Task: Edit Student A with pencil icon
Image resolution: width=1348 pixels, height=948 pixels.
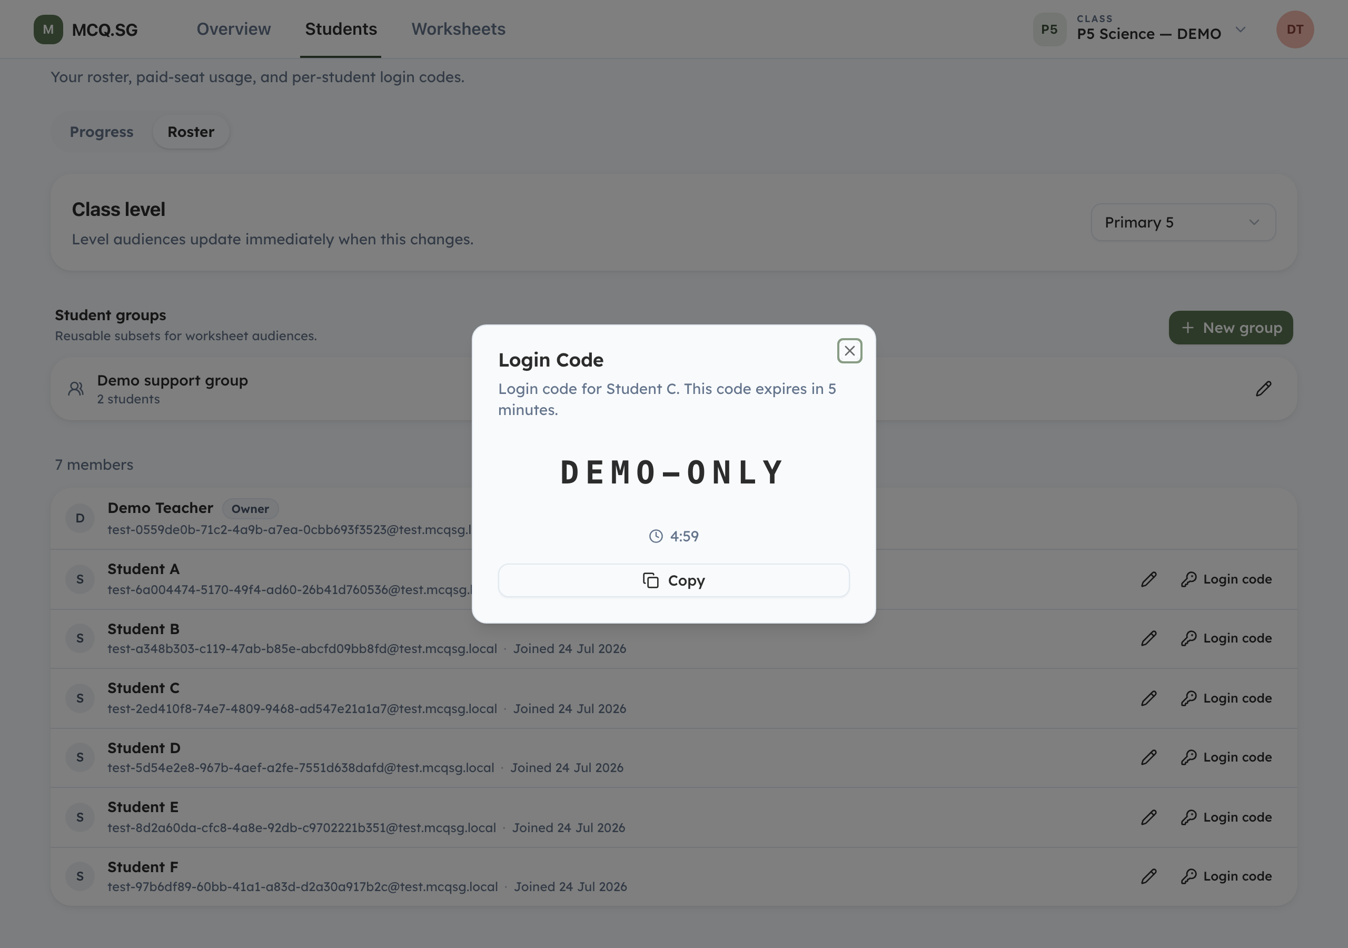Action: click(x=1148, y=579)
